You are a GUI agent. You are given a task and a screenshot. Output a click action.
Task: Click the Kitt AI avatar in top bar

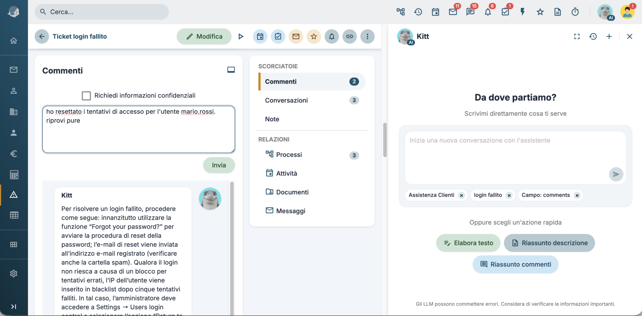point(605,12)
